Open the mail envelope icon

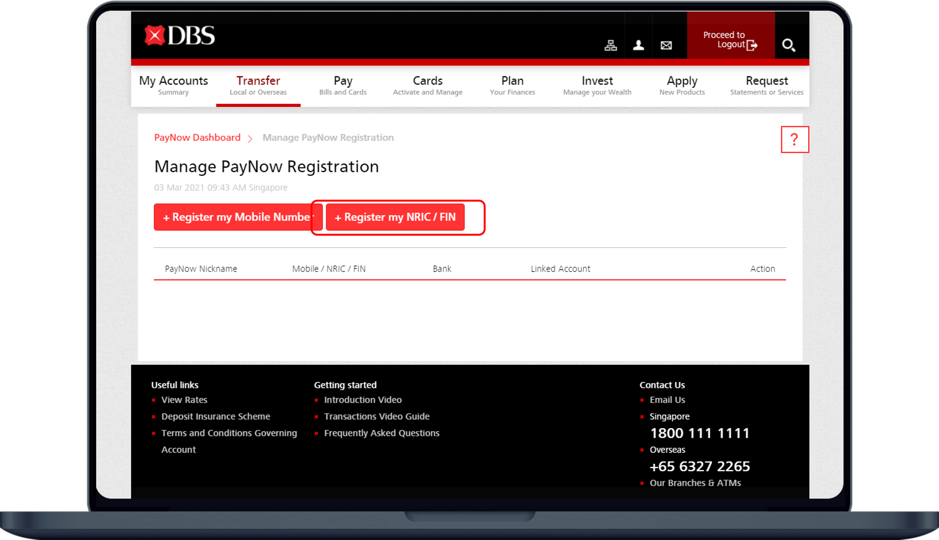[x=666, y=45]
